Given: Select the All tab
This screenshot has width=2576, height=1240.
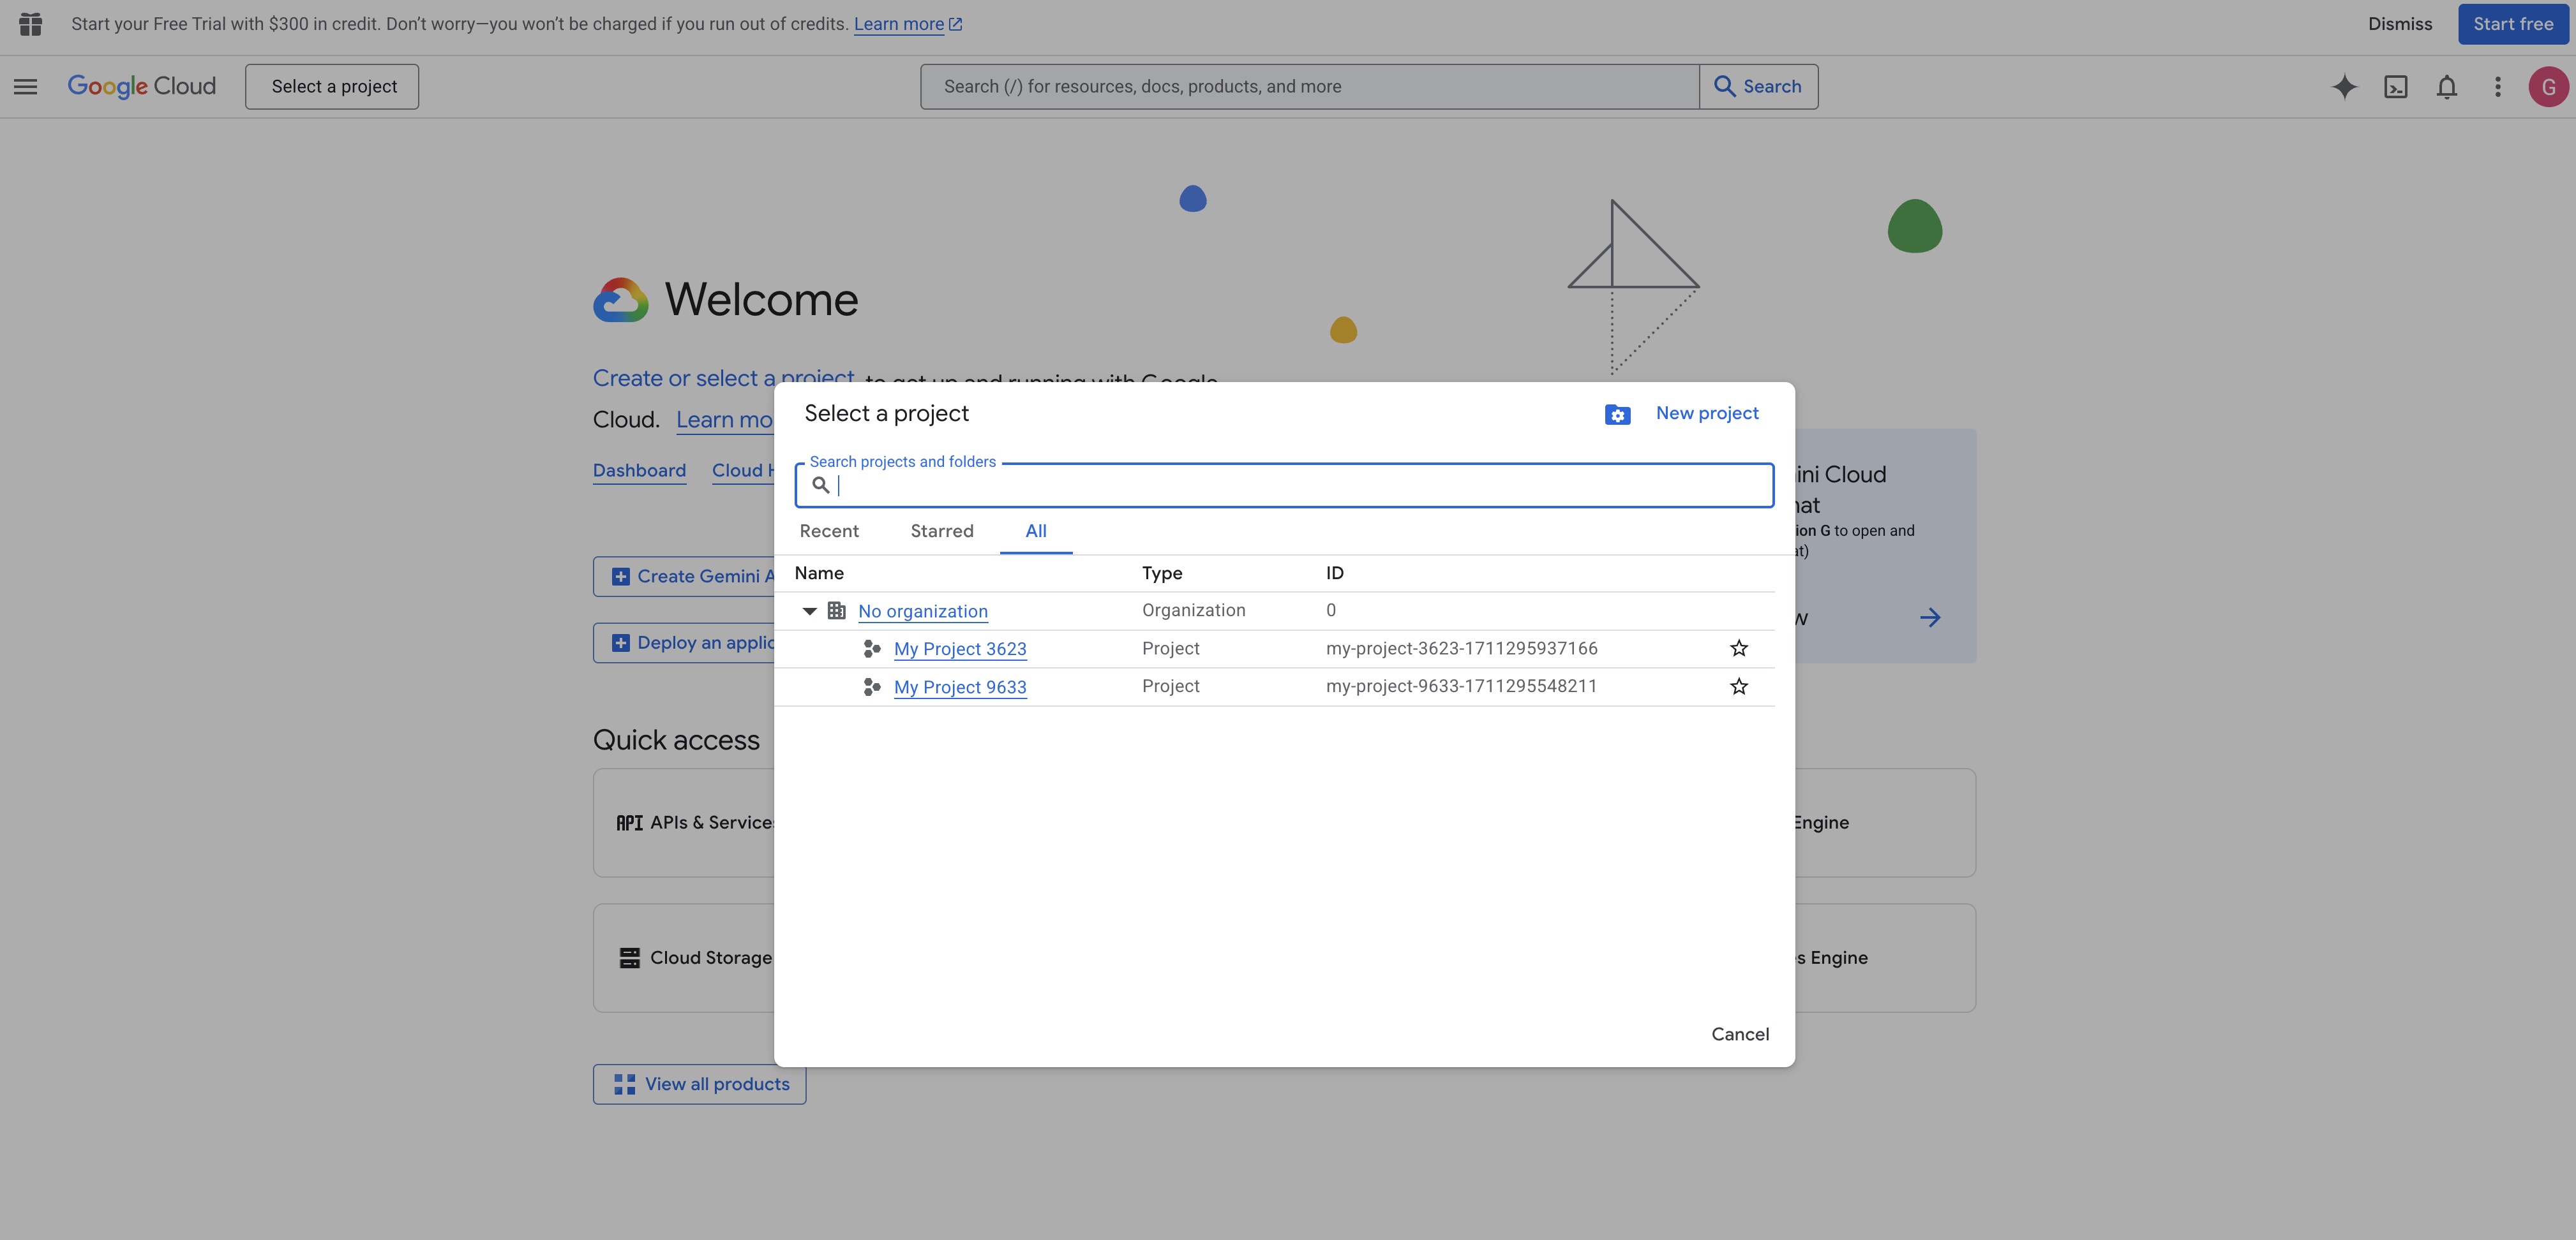Looking at the screenshot, I should coord(1036,531).
